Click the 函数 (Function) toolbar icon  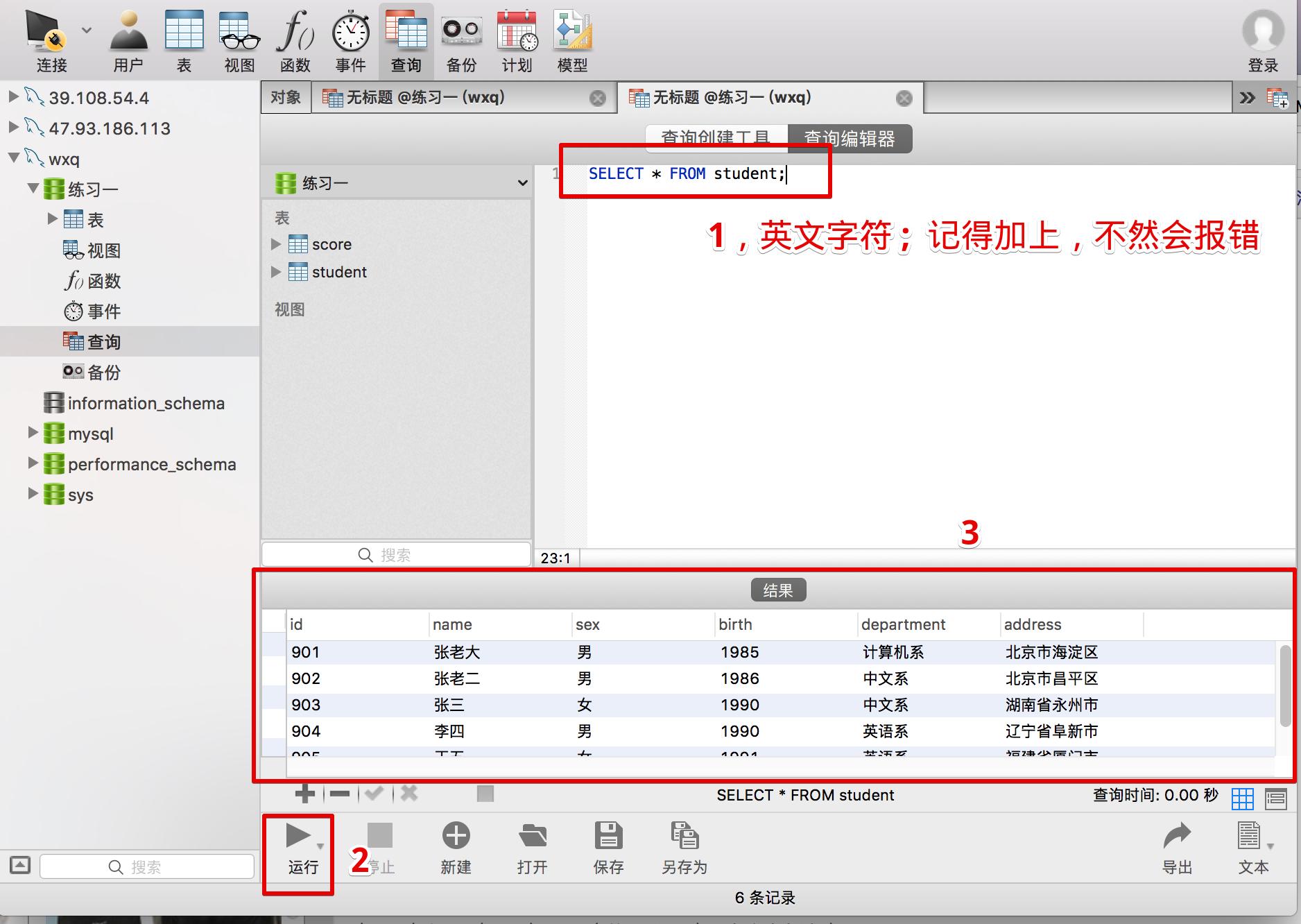295,40
